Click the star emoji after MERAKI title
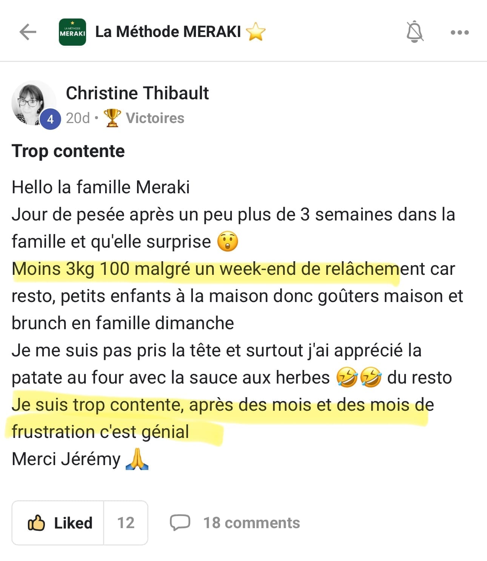The width and height of the screenshot is (487, 561). (x=256, y=32)
